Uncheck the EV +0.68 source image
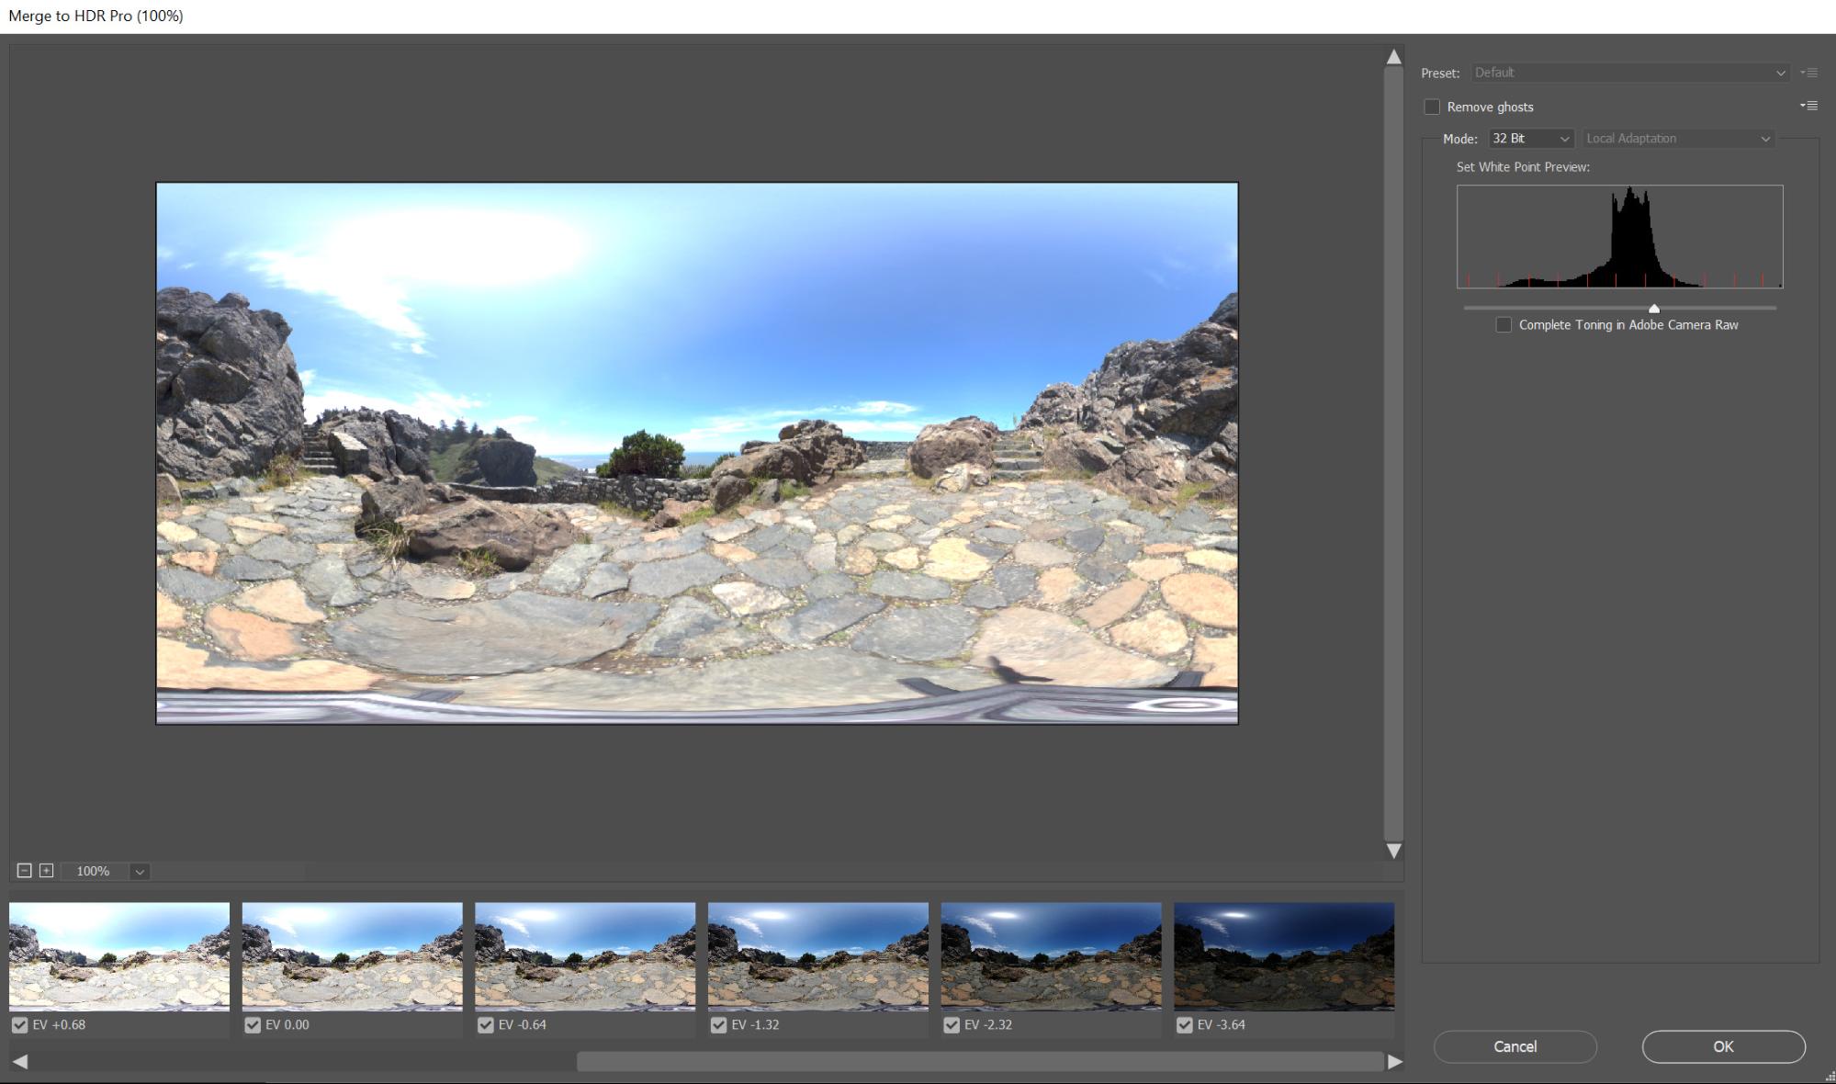Screen dimensions: 1836x1084 pyautogui.click(x=19, y=1024)
